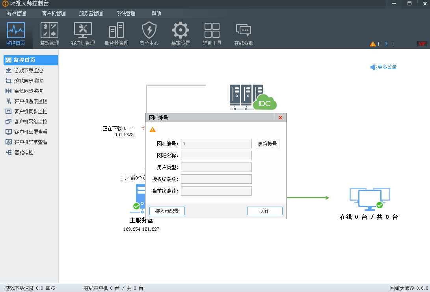Click the 在线 0 台 / 共 0 台 label
The width and height of the screenshot is (430, 292).
pos(369,217)
